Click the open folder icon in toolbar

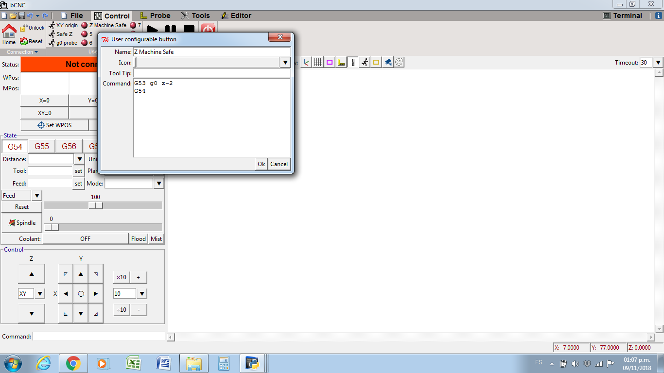click(13, 16)
